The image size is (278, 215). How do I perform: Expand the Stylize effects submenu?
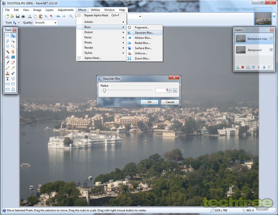click(x=101, y=53)
